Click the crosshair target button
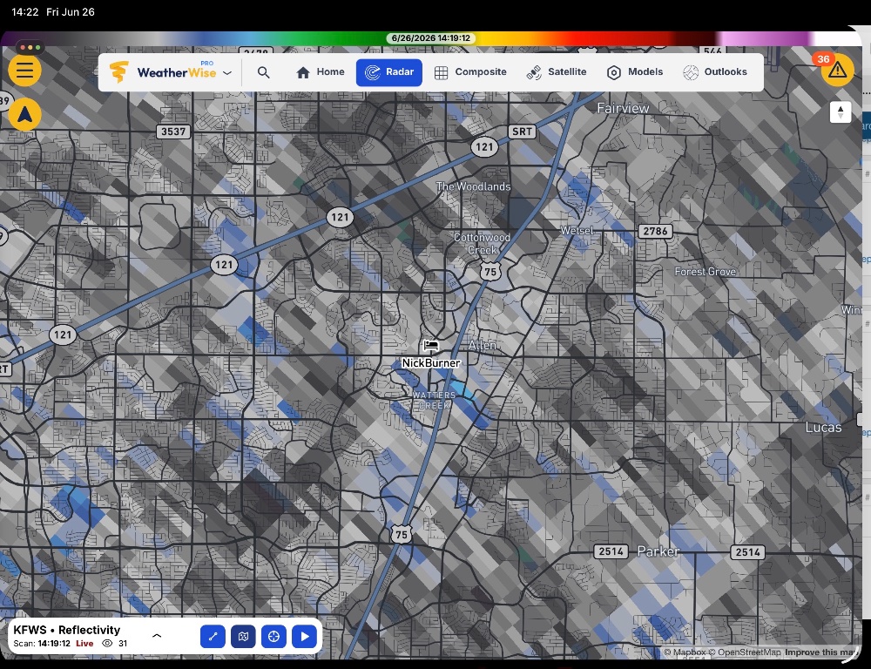Image resolution: width=871 pixels, height=669 pixels. (x=273, y=637)
